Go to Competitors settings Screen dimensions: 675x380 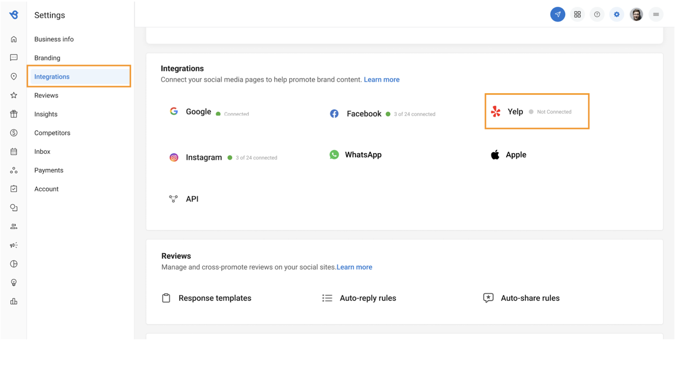click(x=52, y=133)
